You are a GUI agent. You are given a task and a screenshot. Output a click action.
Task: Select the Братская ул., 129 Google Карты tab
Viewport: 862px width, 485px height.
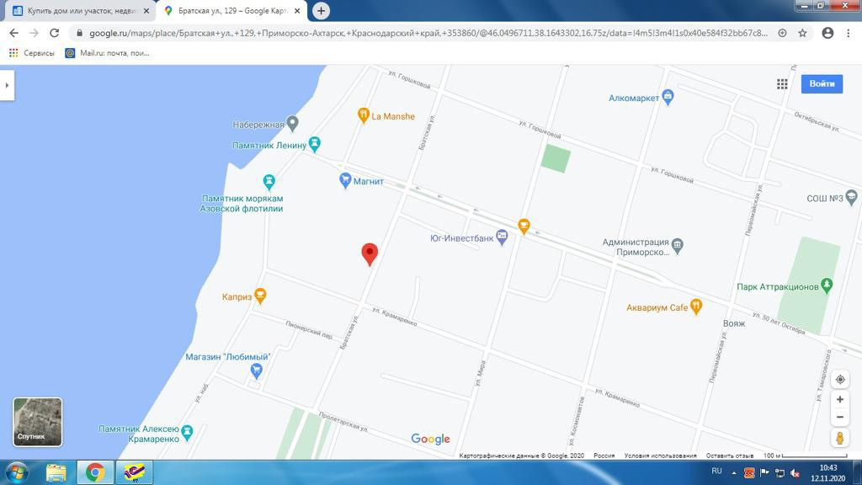tap(232, 11)
